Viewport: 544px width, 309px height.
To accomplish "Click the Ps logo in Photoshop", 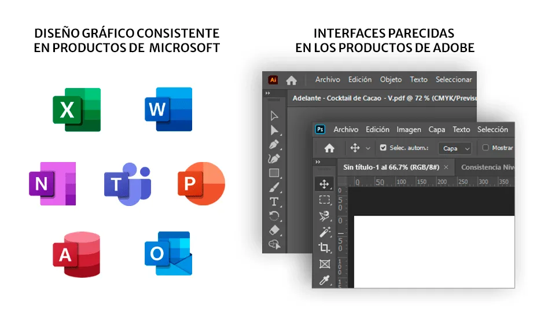I will point(320,130).
